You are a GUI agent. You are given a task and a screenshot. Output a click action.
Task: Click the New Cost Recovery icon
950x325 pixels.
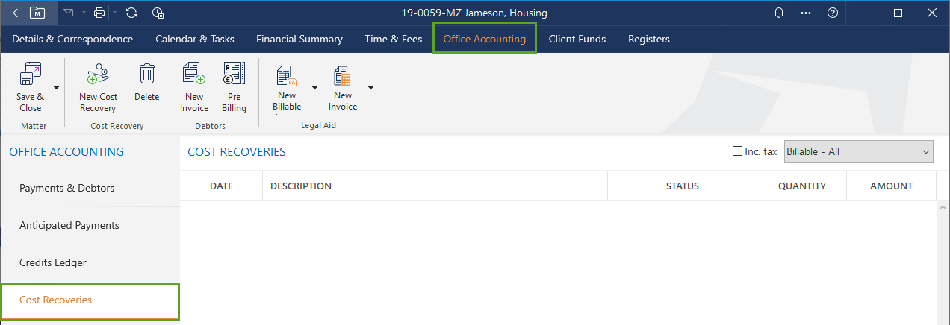tap(98, 75)
